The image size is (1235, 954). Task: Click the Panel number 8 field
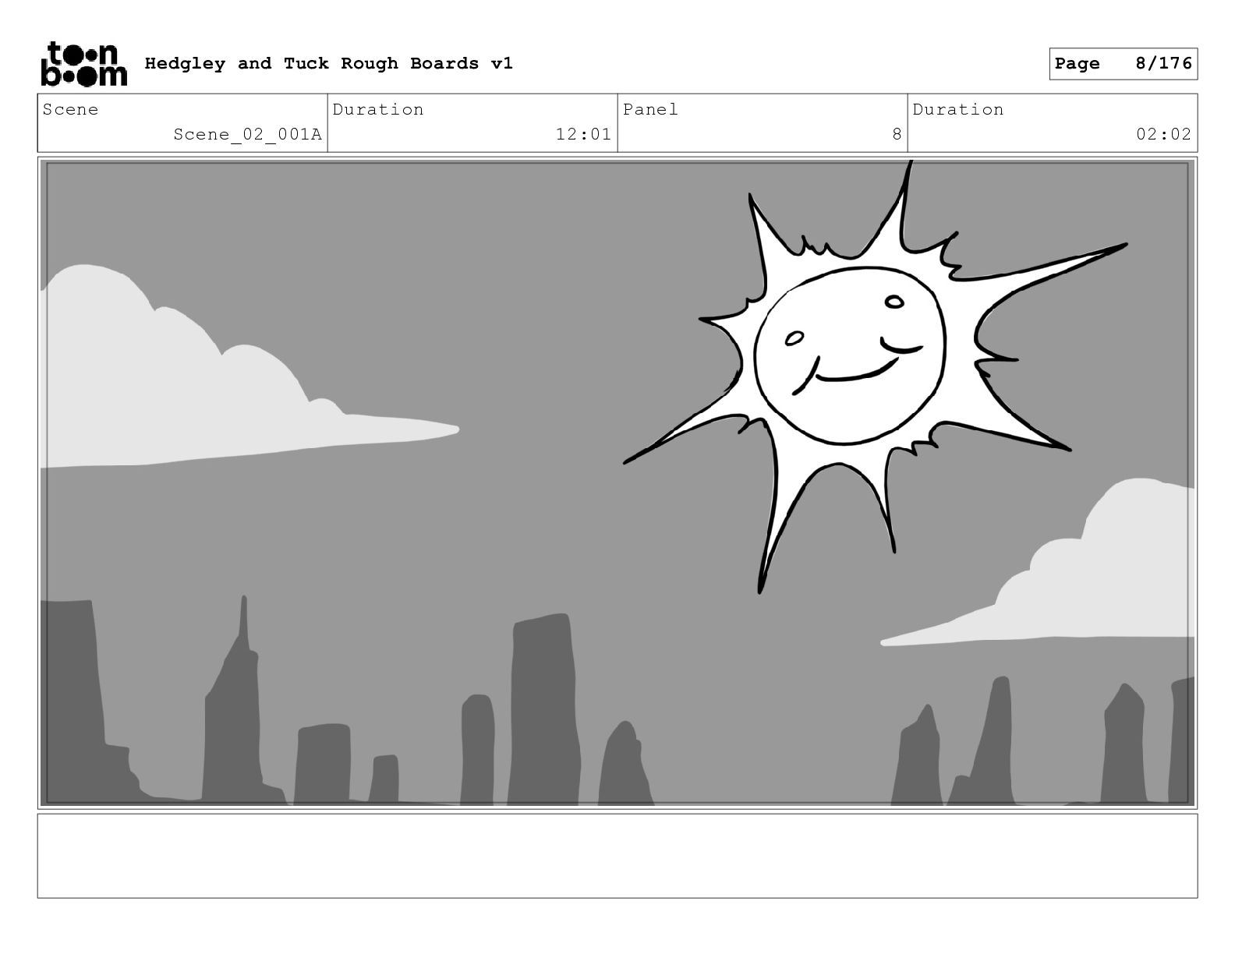tap(763, 123)
